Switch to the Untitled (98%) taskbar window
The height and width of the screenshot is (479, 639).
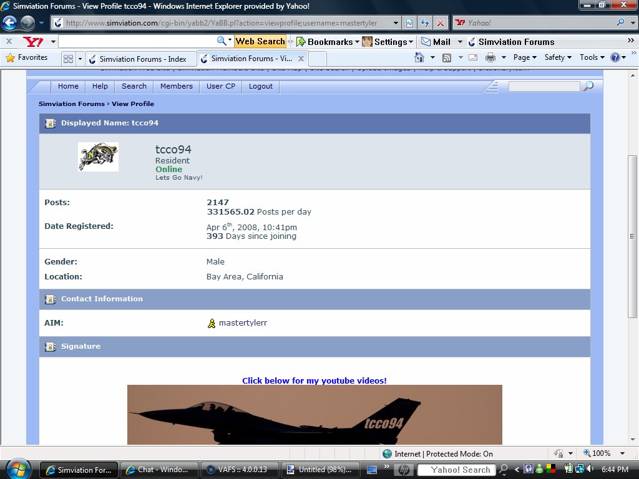point(320,470)
